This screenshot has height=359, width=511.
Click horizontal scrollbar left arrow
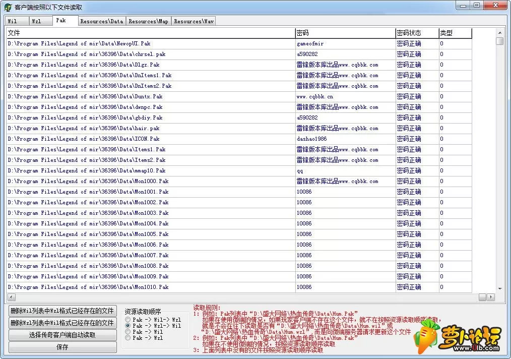point(11,297)
